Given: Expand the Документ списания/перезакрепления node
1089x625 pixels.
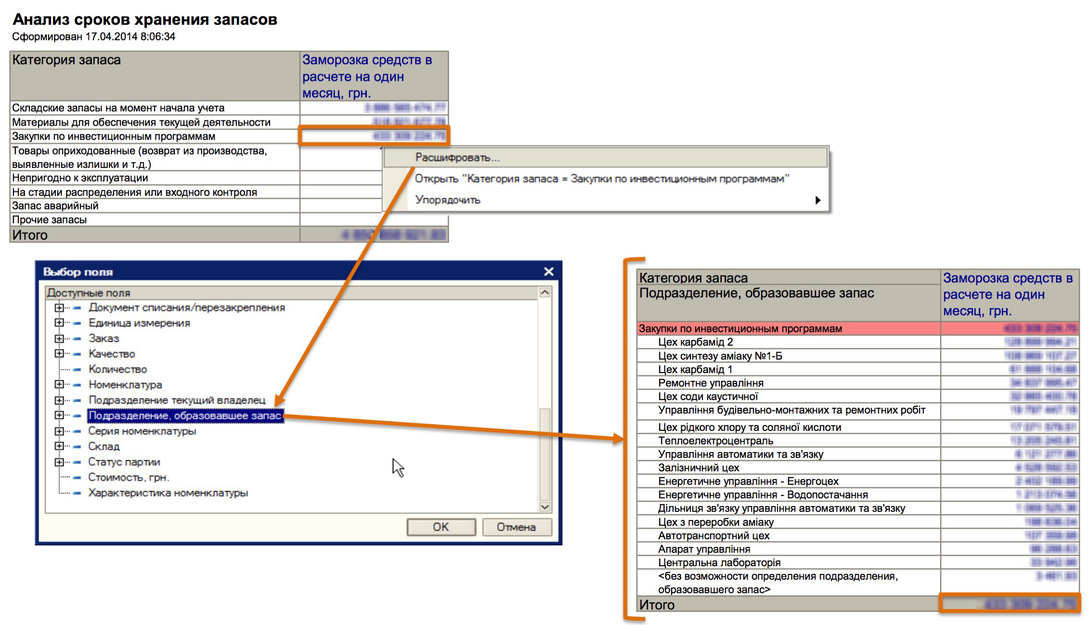Looking at the screenshot, I should point(59,308).
